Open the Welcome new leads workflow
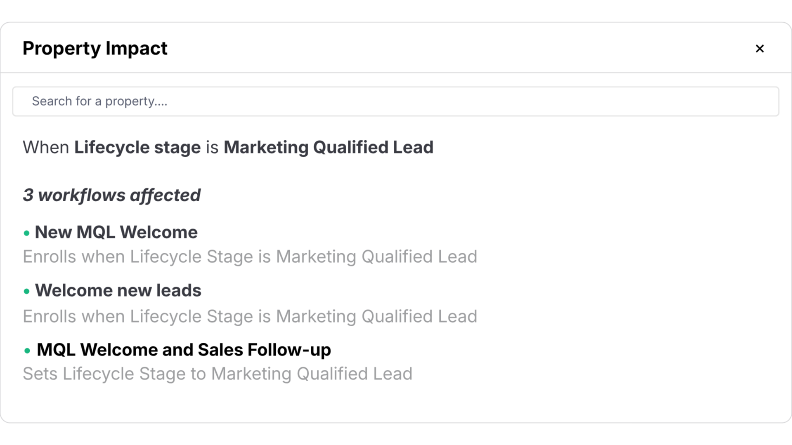 [x=118, y=290]
